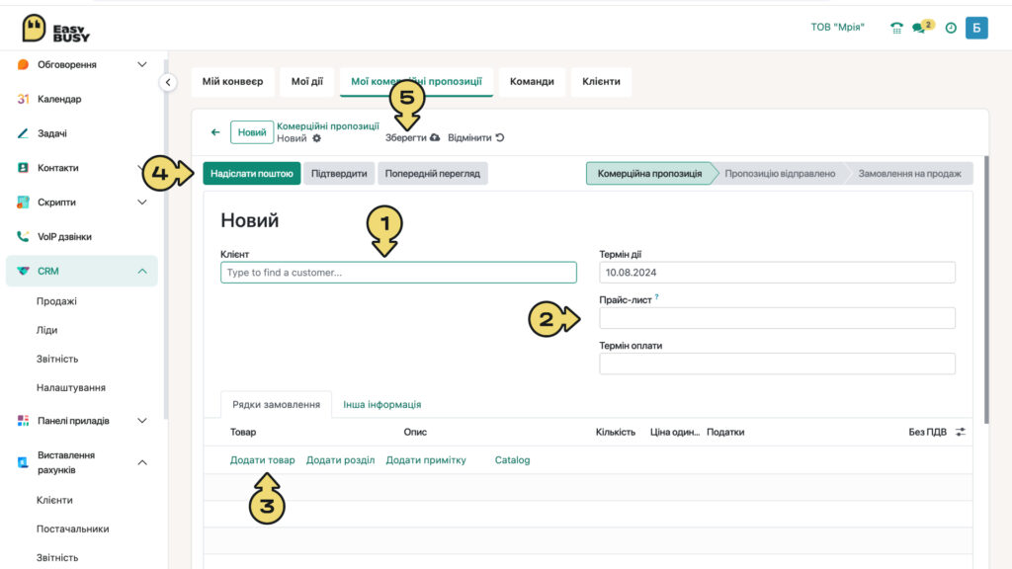Screen dimensions: 1012x569
Task: Open the gear settings icon next to Новий
Action: pyautogui.click(x=316, y=138)
